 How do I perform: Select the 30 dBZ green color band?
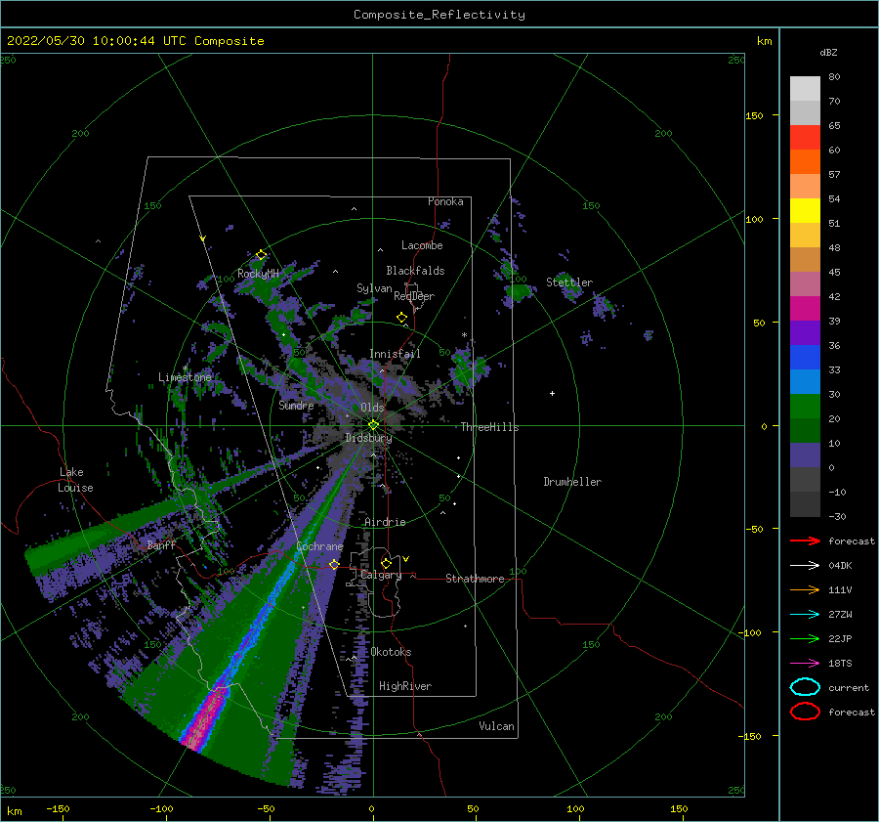(x=805, y=407)
